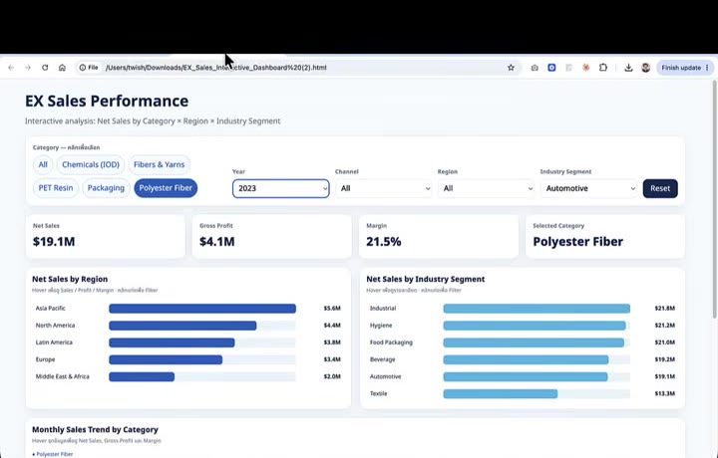Open the blue square extension icon
This screenshot has width=718, height=458.
(x=551, y=68)
